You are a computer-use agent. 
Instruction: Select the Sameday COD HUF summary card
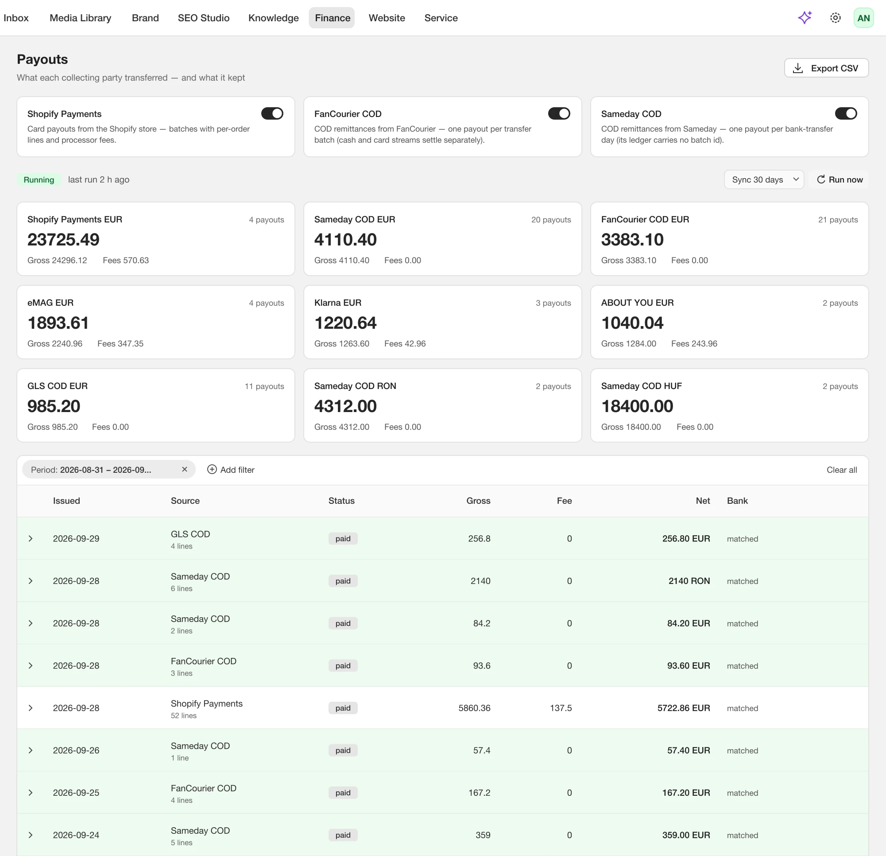coord(729,405)
